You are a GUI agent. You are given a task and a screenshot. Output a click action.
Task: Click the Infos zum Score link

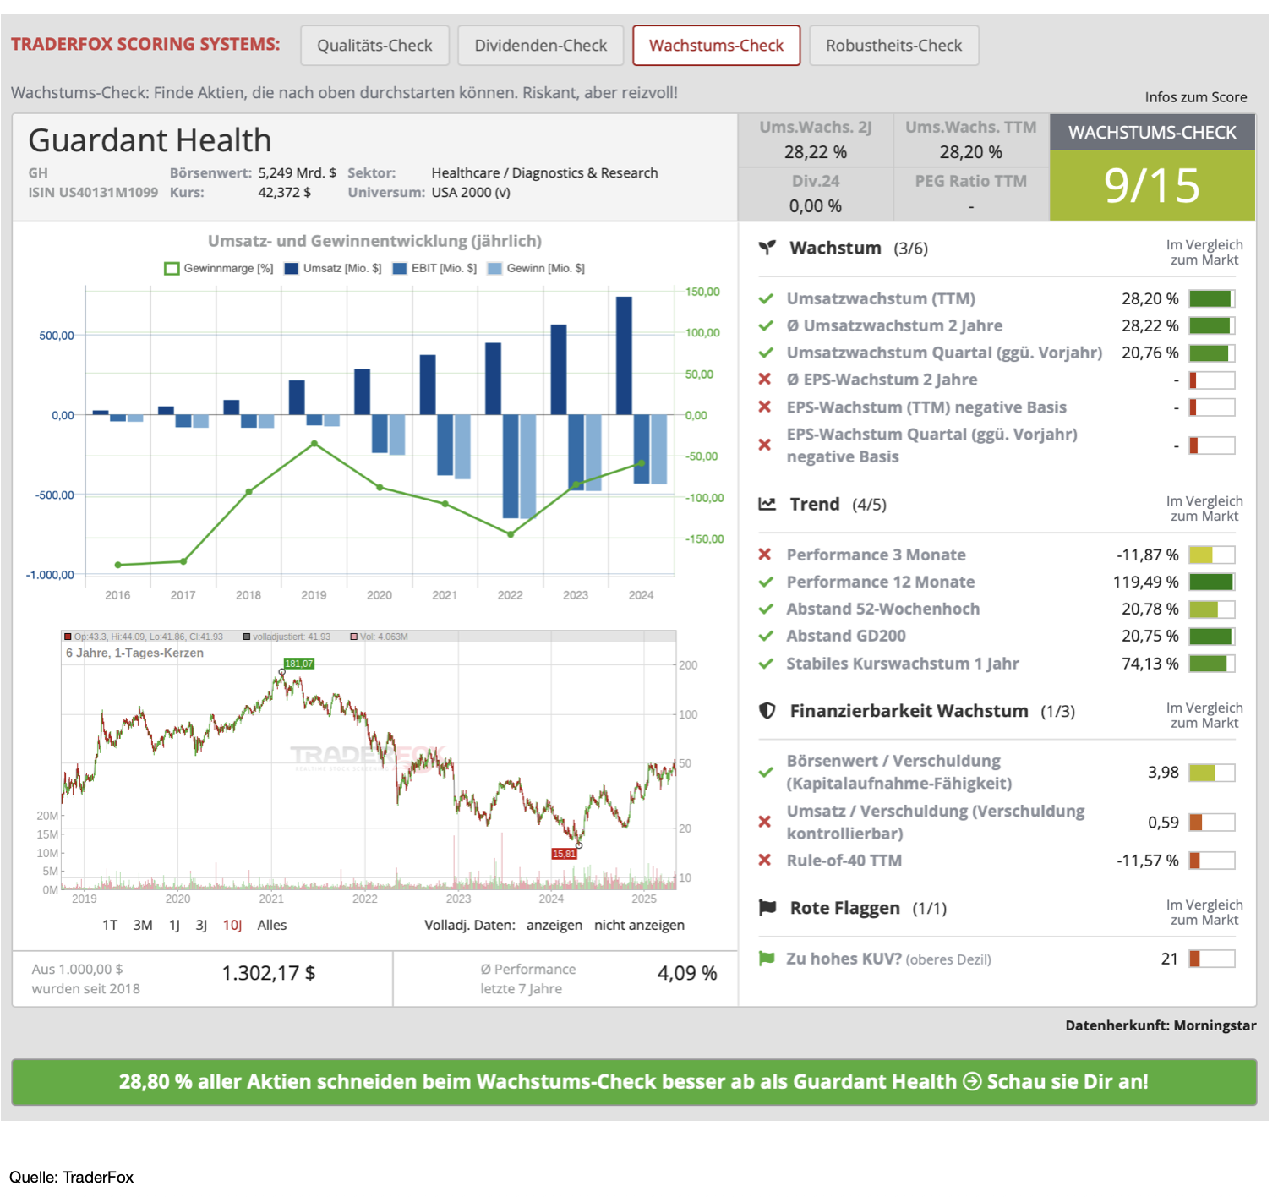tap(1195, 97)
